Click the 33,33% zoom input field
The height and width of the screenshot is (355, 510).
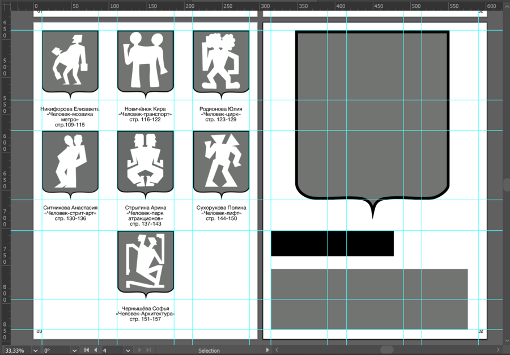(15, 350)
